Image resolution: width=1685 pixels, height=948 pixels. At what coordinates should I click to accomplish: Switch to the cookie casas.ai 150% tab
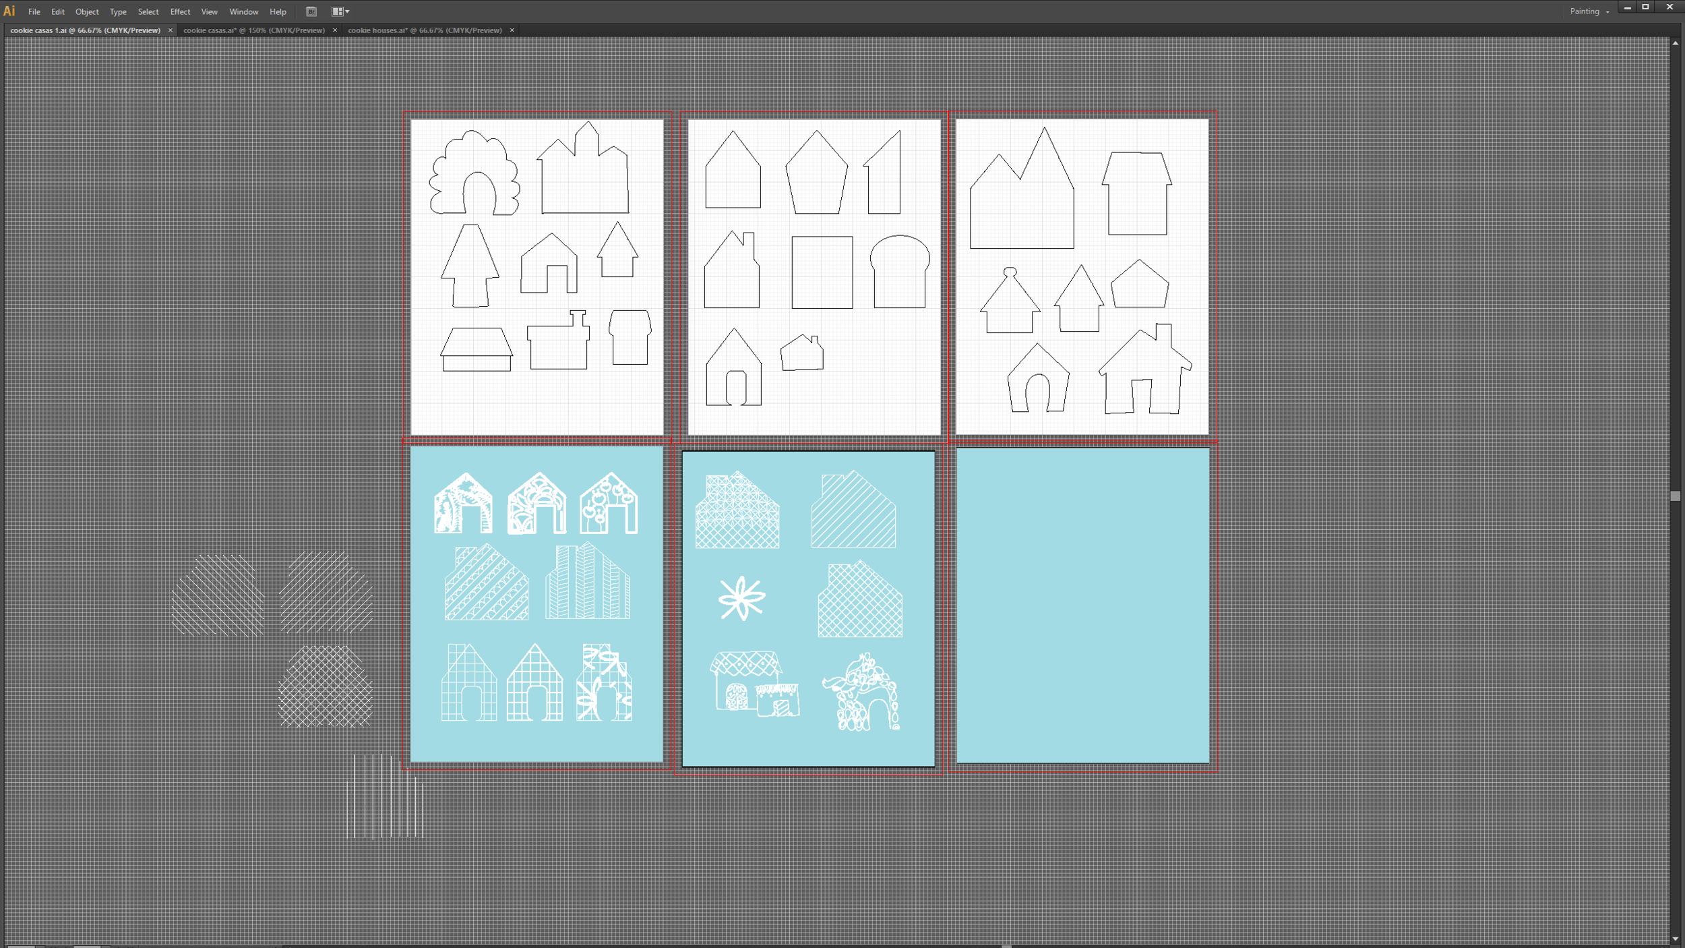pos(254,30)
